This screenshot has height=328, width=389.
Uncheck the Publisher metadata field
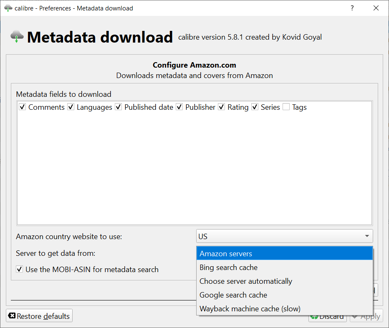(x=179, y=107)
